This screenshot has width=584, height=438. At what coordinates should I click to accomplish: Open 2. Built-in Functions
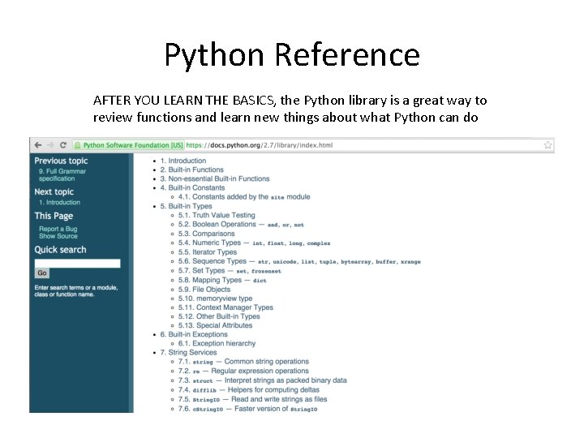[x=191, y=170]
